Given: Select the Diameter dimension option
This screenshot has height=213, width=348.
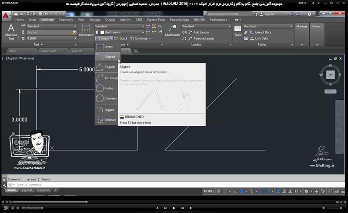Looking at the screenshot, I should tap(107, 98).
